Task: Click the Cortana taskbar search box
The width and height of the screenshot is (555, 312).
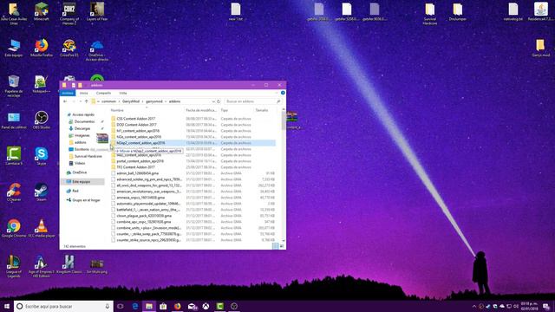Action: 63,306
